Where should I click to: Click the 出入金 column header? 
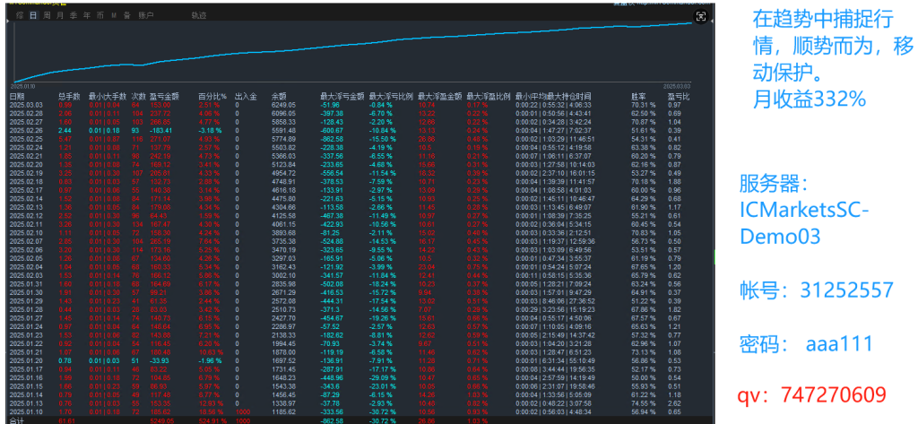(246, 96)
